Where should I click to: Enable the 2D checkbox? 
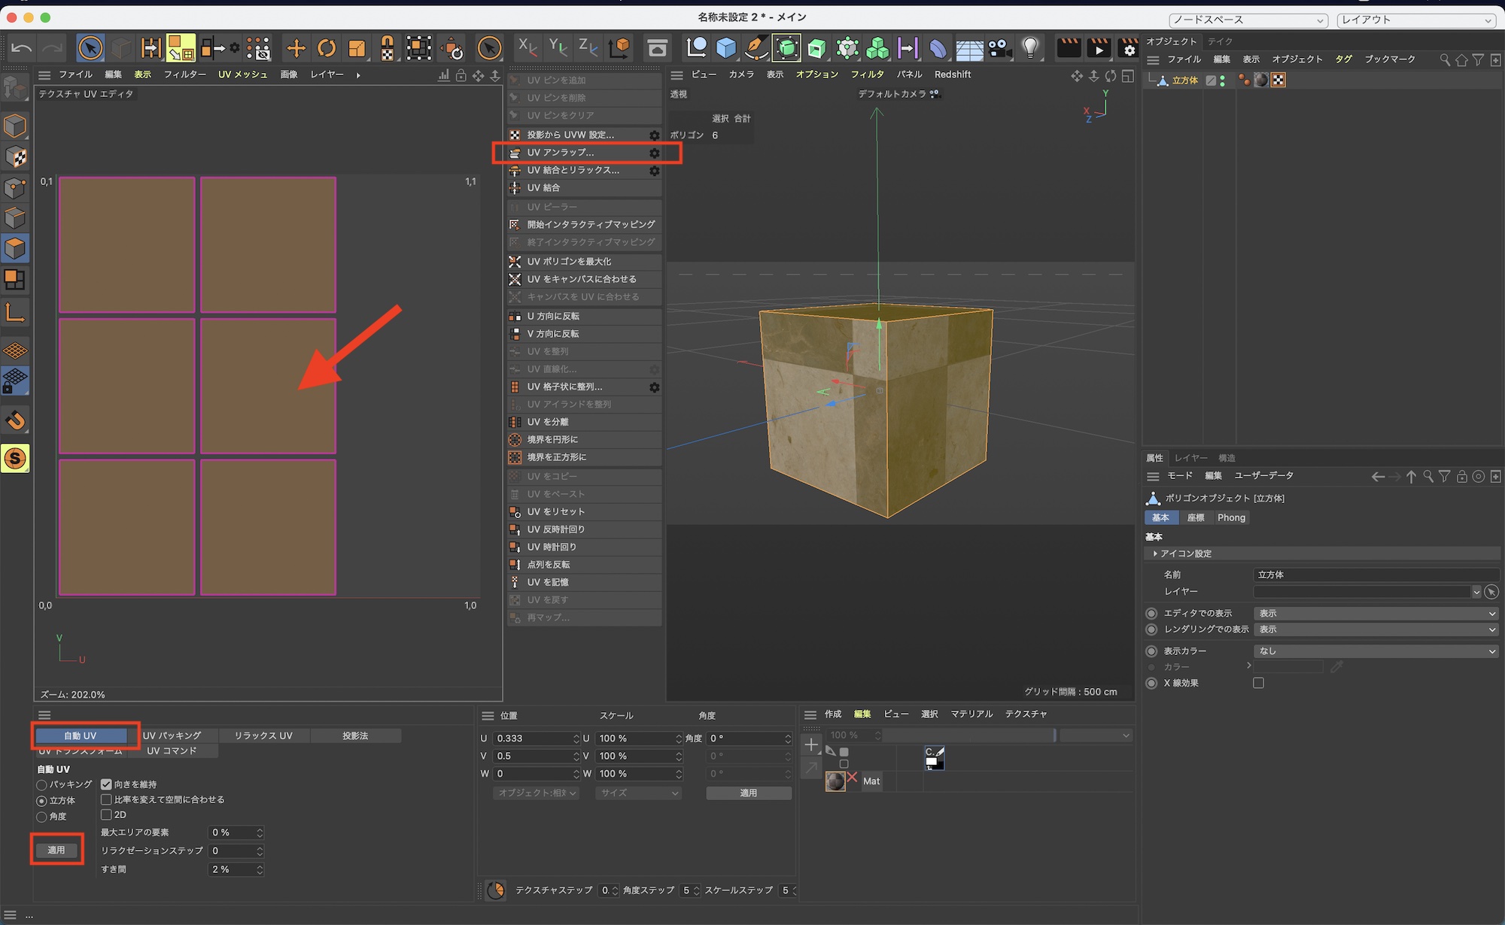pos(106,814)
